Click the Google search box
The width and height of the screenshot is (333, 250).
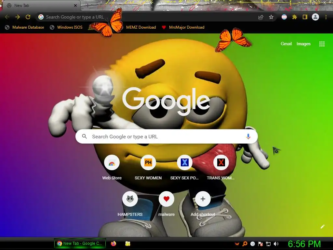click(x=167, y=136)
